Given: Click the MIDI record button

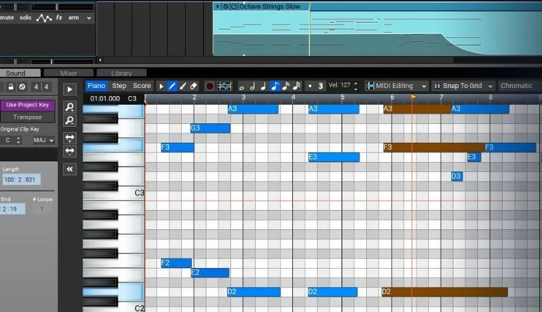Looking at the screenshot, I should coord(210,86).
